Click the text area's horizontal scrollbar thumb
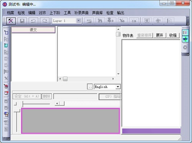The image size is (192, 143). click(x=65, y=79)
